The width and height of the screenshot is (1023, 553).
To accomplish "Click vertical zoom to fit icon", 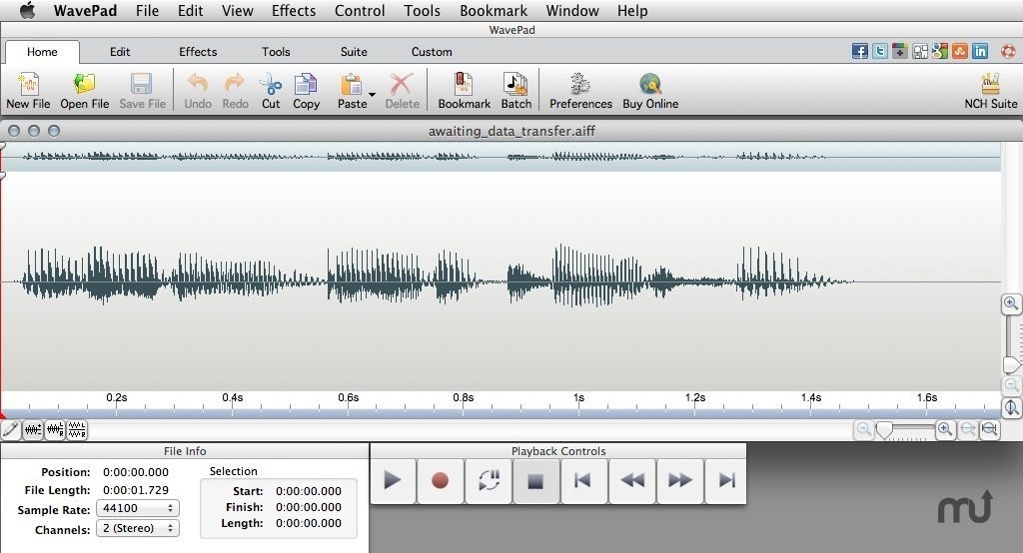I will coord(1011,407).
